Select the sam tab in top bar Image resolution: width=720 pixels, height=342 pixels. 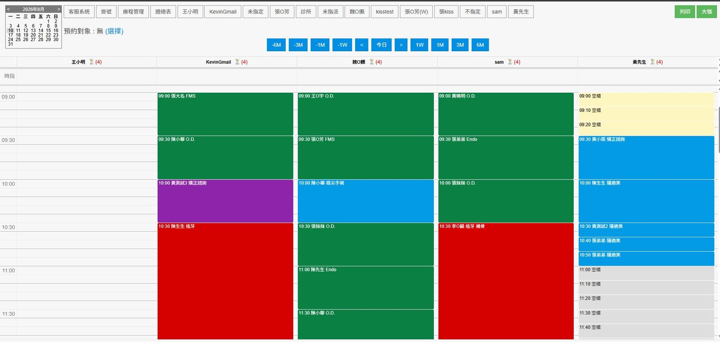[497, 12]
